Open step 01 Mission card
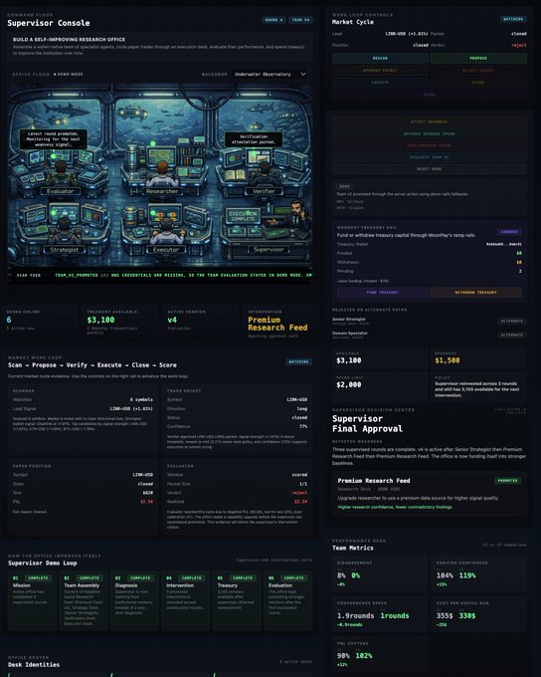 (x=33, y=601)
